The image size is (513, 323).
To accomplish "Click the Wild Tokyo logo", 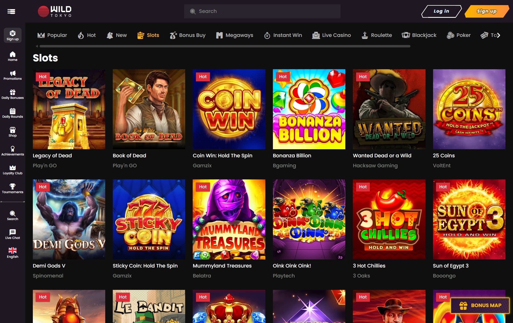I will [x=55, y=11].
